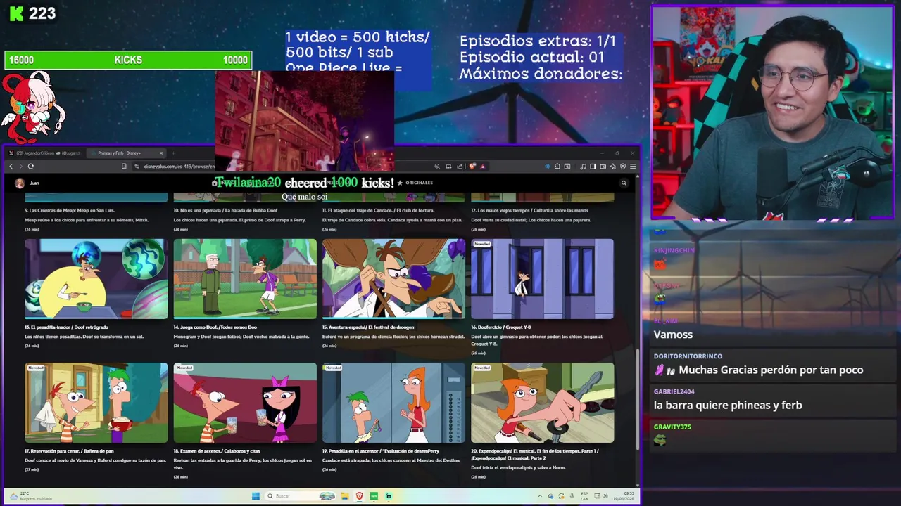This screenshot has height=506, width=901.
Task: Click the taskbar microphone icon
Action: pos(572,496)
